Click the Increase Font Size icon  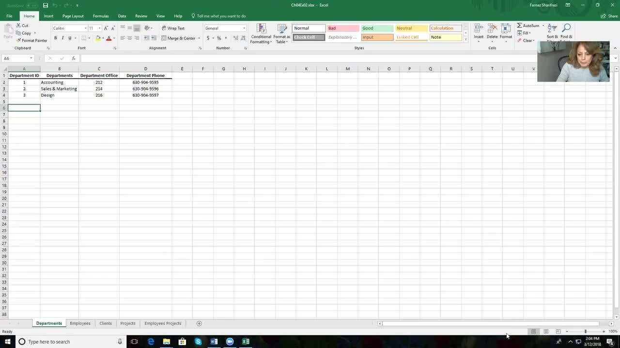pos(106,28)
